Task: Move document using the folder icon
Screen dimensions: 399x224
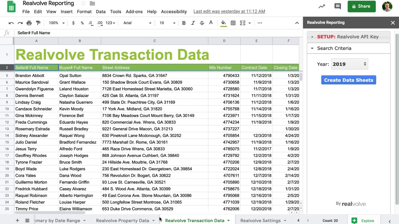Action: click(92, 3)
